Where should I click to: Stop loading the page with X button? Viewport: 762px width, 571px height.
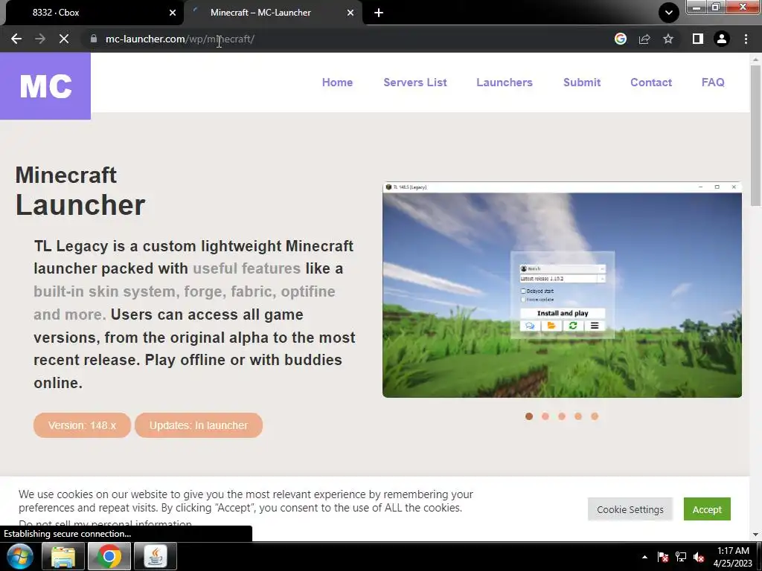pyautogui.click(x=64, y=39)
